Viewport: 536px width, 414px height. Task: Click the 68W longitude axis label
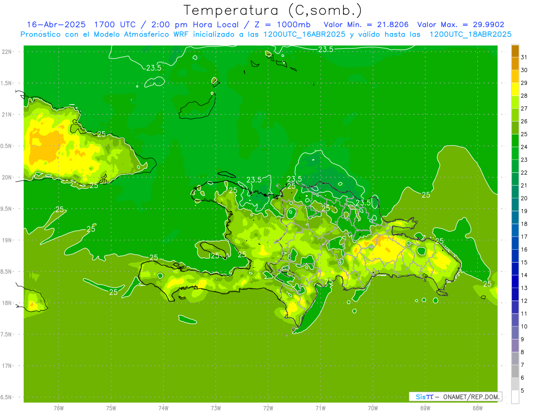point(477,408)
